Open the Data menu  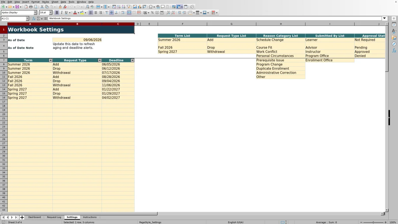click(x=63, y=2)
